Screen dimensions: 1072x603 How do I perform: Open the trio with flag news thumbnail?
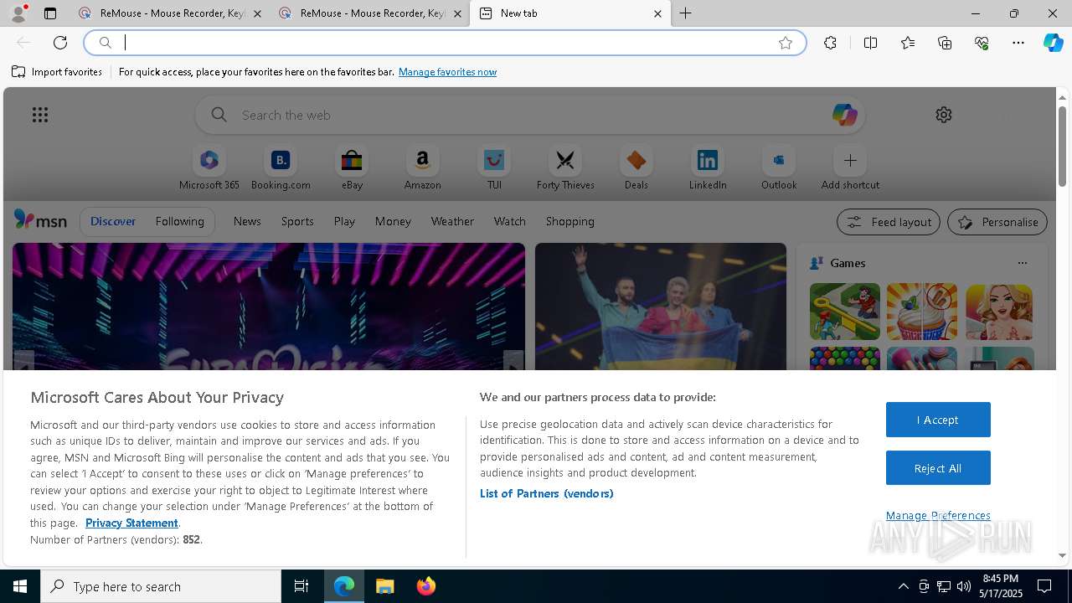(661, 307)
